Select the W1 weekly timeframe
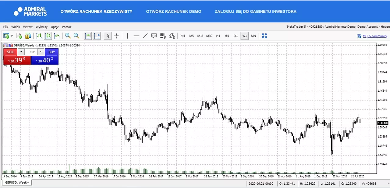 (x=244, y=36)
